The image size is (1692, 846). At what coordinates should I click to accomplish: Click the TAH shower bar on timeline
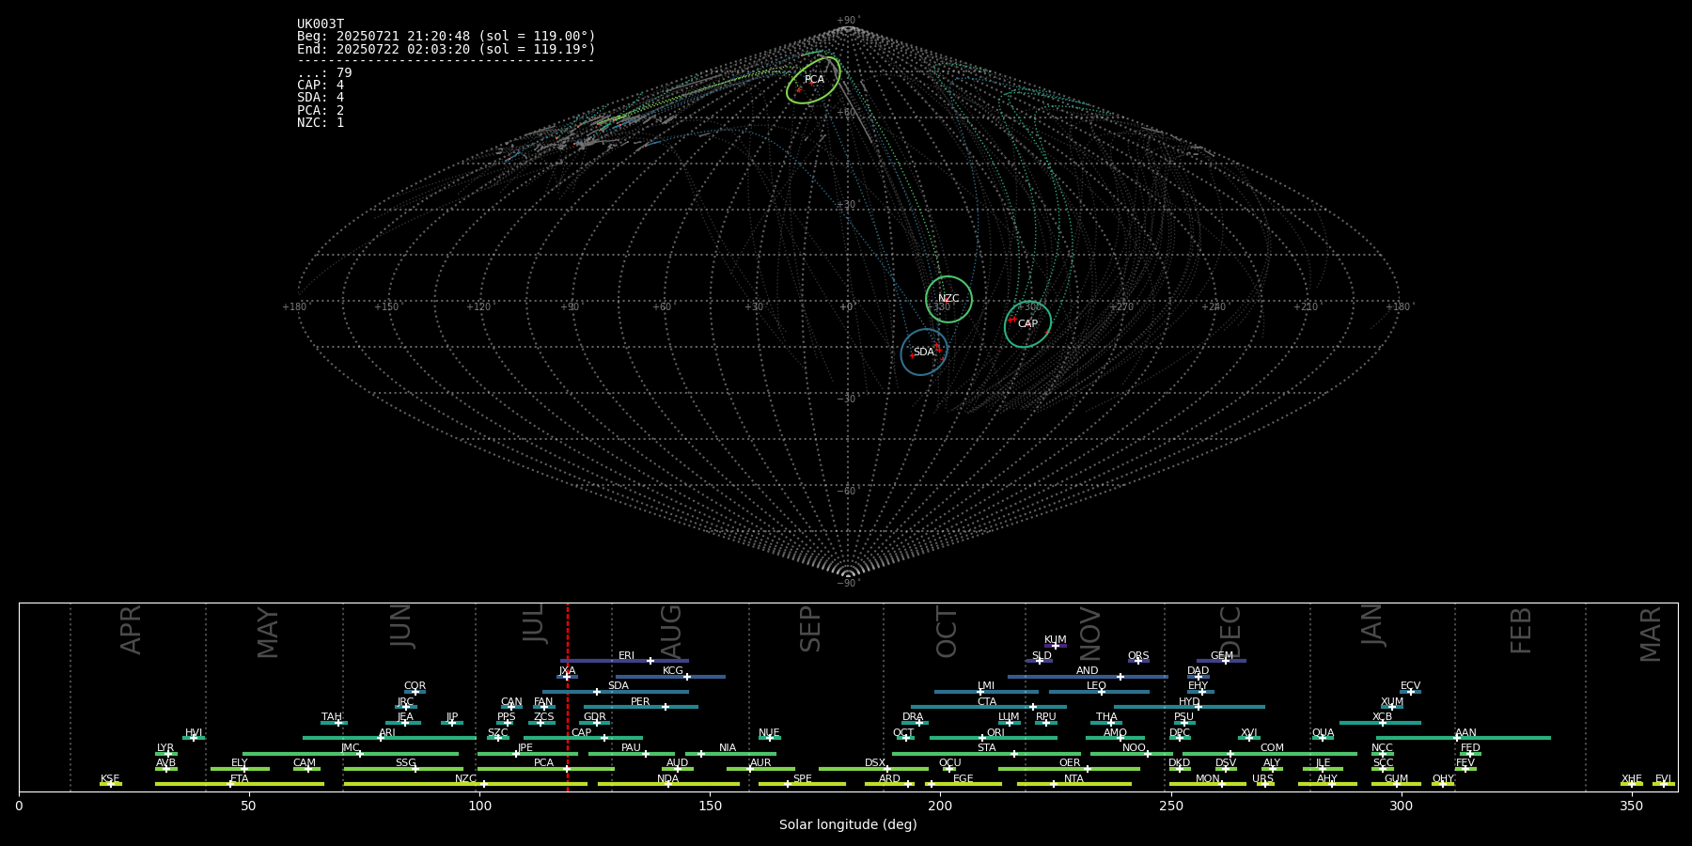point(334,723)
